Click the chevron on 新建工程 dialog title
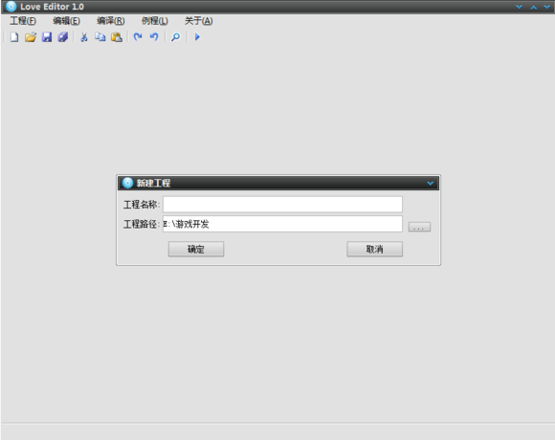This screenshot has width=555, height=440. pyautogui.click(x=430, y=184)
